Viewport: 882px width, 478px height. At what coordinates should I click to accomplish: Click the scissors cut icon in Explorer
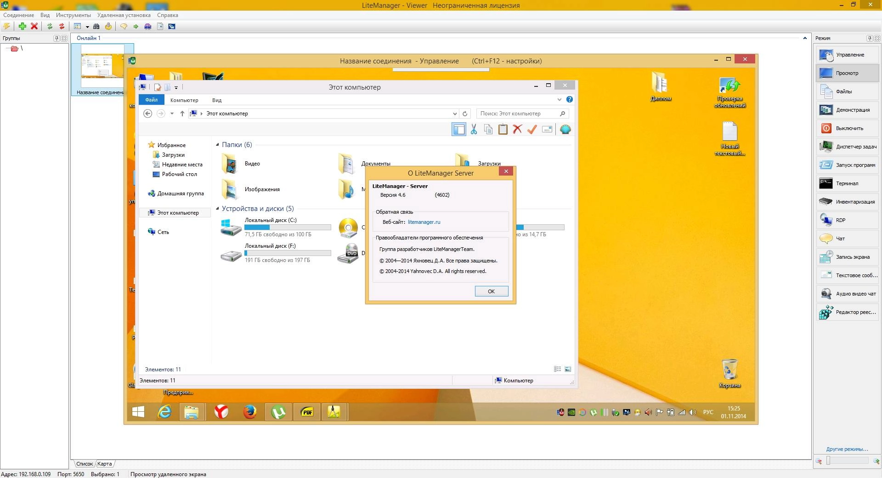click(x=474, y=129)
